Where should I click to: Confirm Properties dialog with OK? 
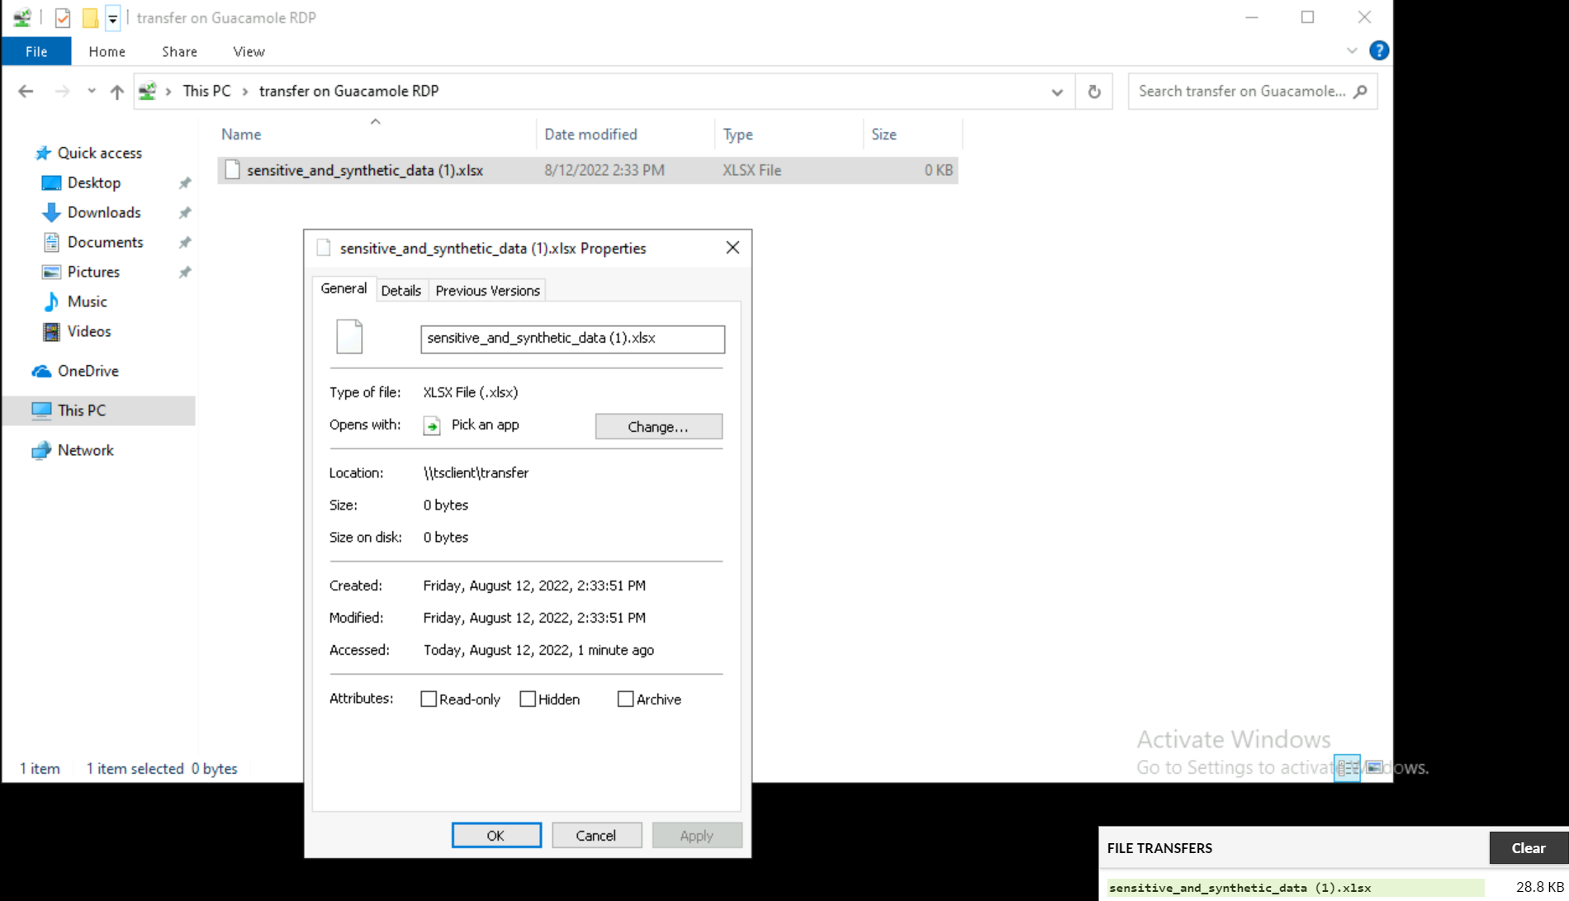(x=496, y=835)
